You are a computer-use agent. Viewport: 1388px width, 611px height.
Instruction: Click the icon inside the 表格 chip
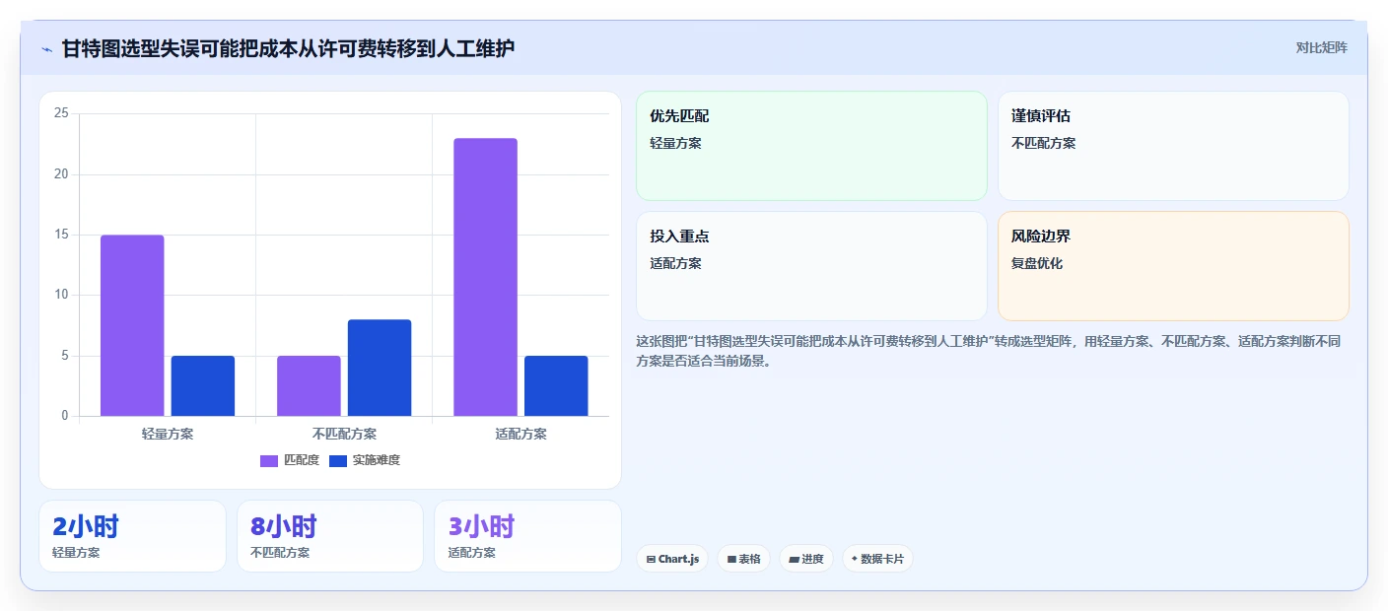[731, 559]
